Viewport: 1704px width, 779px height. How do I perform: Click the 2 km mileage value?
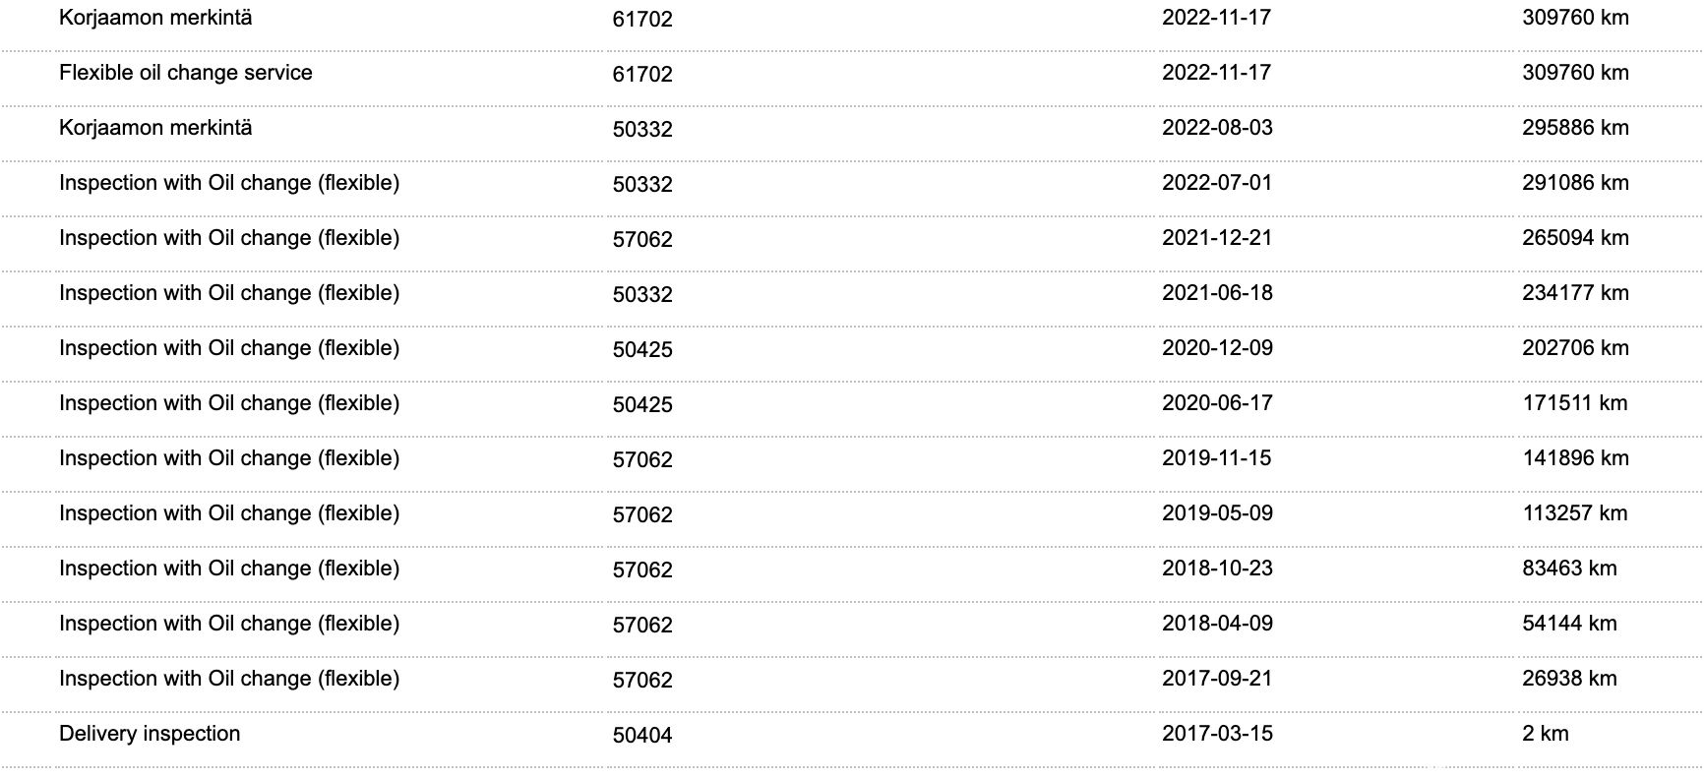click(1546, 734)
